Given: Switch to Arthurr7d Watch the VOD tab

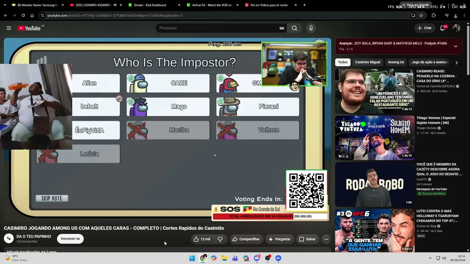Looking at the screenshot, I should (212, 5).
